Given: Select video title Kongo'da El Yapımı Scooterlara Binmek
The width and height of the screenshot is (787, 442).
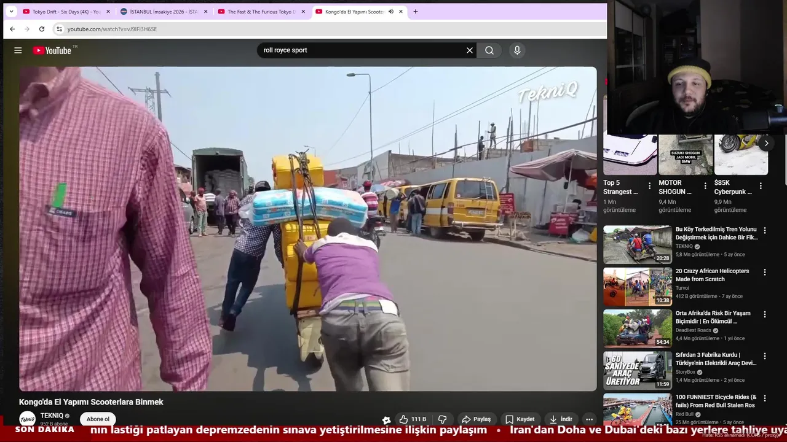Looking at the screenshot, I should coord(91,402).
